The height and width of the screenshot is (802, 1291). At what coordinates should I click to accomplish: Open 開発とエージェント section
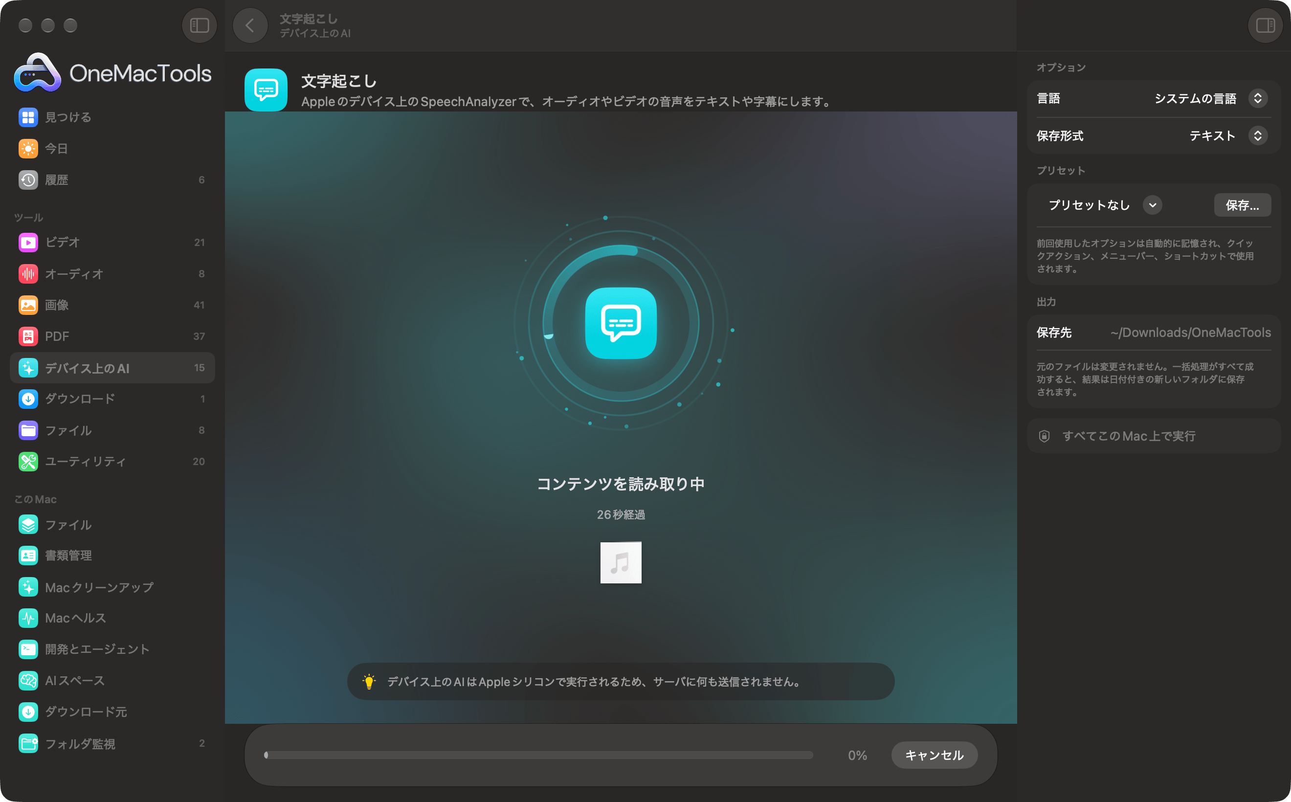pyautogui.click(x=112, y=649)
